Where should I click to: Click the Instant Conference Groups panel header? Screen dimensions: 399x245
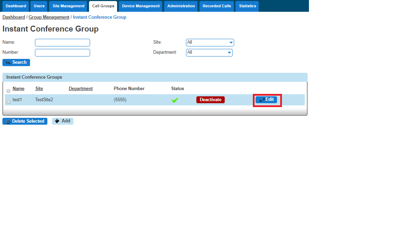(x=155, y=77)
